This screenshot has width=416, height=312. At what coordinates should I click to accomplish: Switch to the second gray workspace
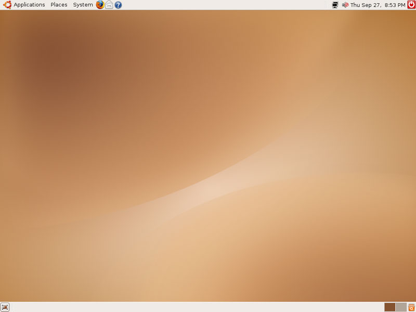coord(401,307)
